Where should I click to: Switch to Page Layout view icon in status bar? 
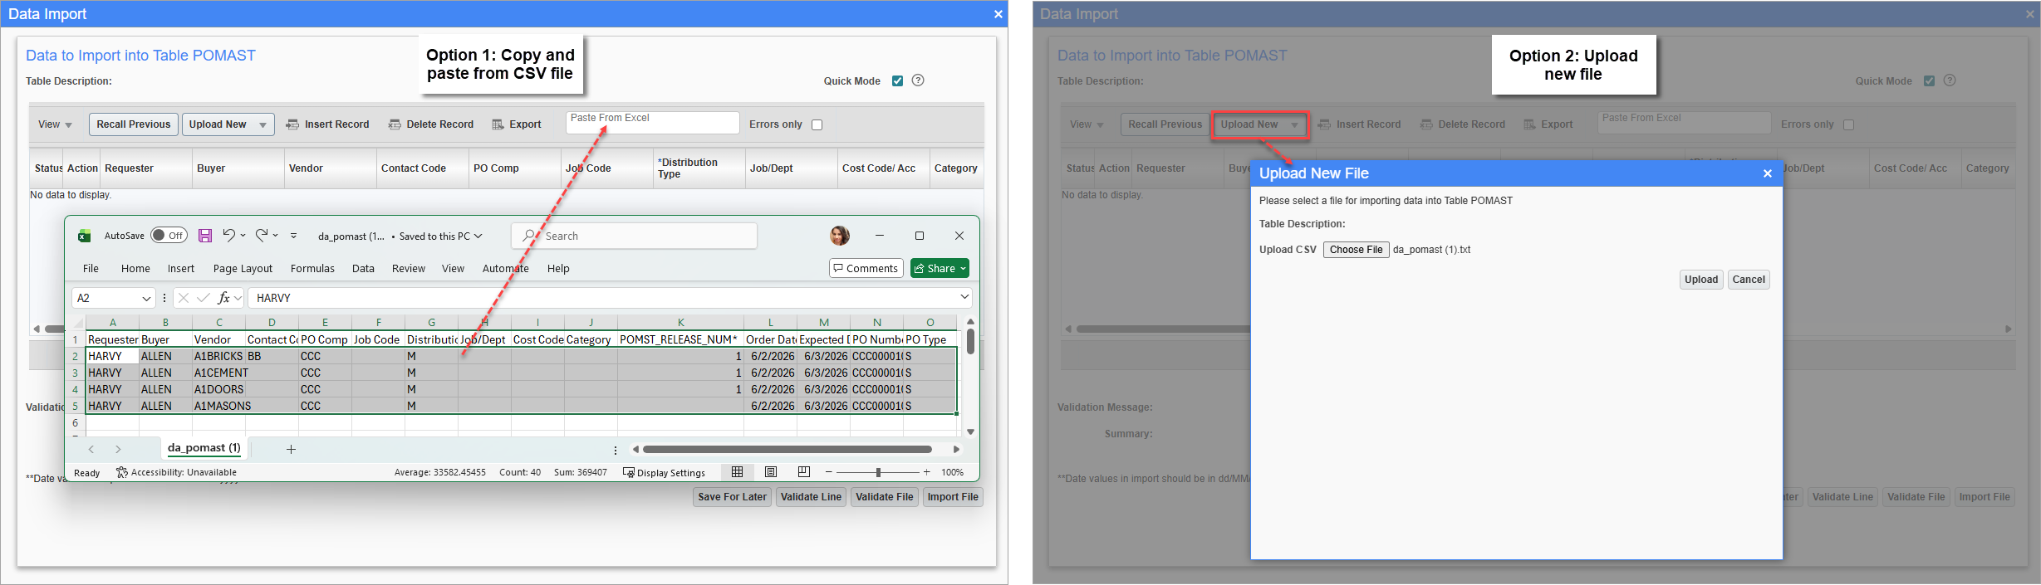point(771,472)
